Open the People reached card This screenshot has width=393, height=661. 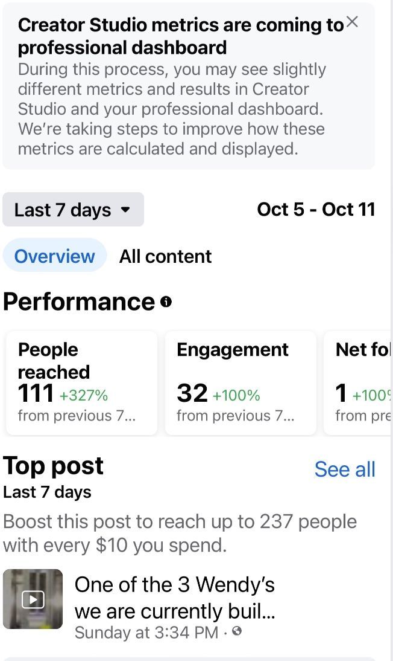click(x=81, y=382)
